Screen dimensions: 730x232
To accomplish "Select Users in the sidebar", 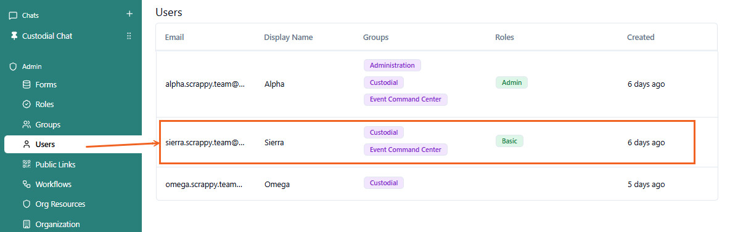I will 73,144.
